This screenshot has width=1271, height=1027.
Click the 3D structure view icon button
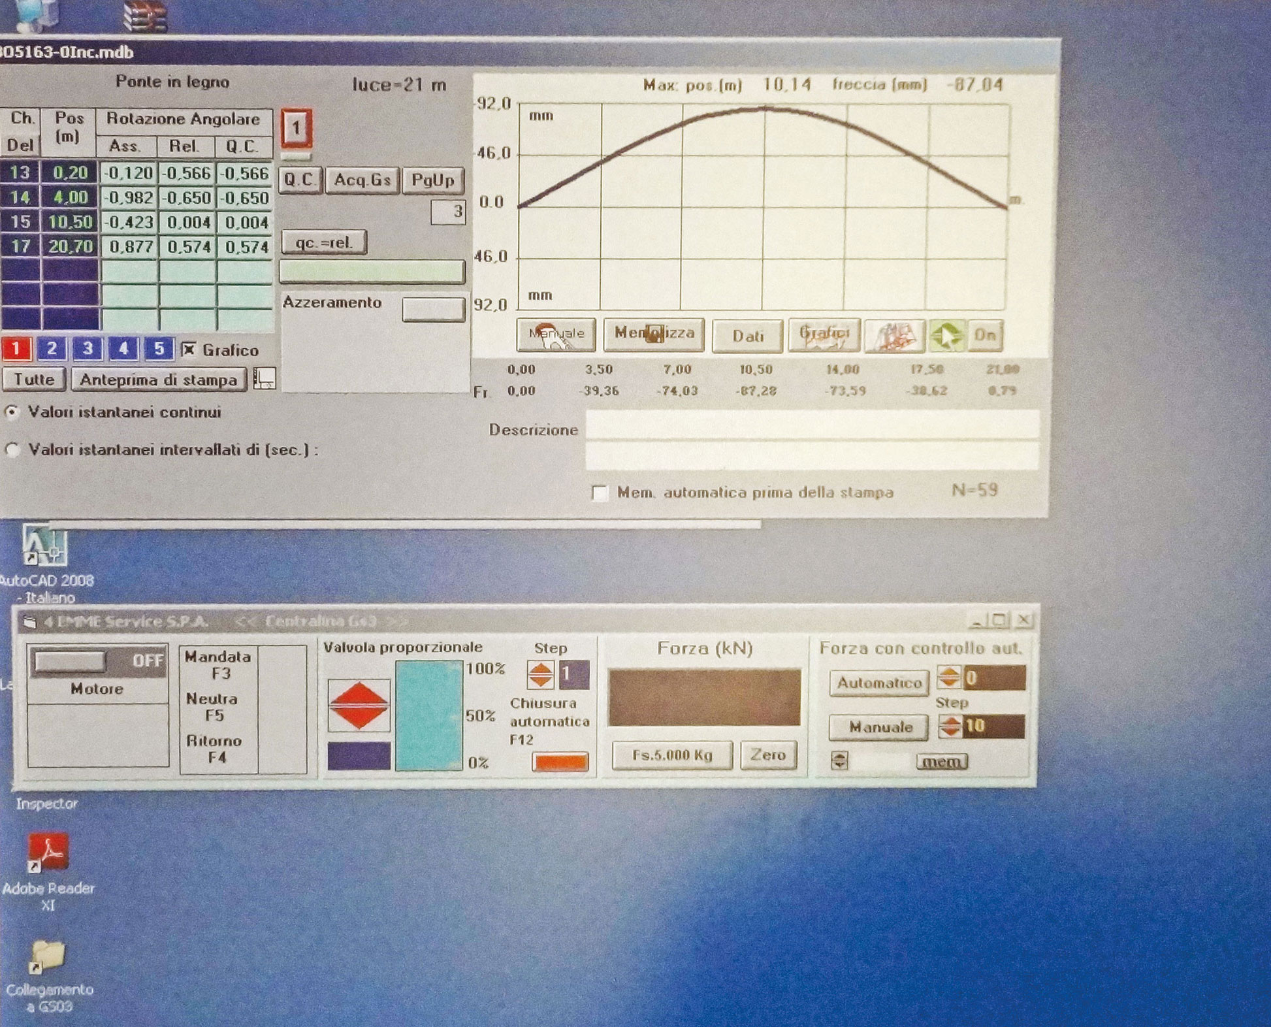[895, 335]
